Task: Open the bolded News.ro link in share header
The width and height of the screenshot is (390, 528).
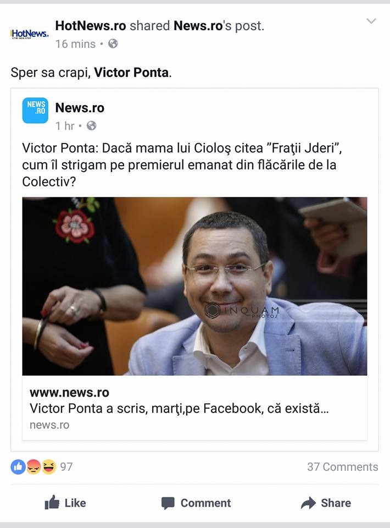Action: pyautogui.click(x=198, y=26)
